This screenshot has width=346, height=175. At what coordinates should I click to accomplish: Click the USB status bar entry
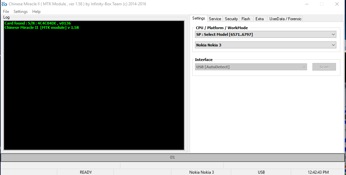coord(261,172)
